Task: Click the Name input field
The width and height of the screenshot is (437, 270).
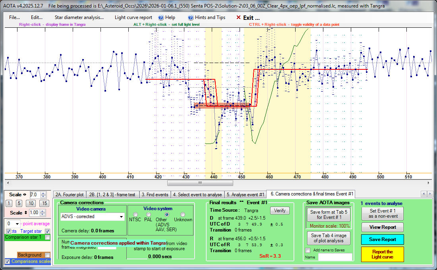Action: 335,257
